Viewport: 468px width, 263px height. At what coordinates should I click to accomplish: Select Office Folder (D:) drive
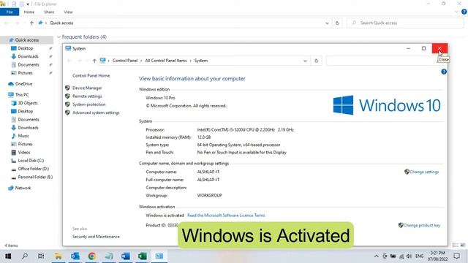pyautogui.click(x=33, y=169)
